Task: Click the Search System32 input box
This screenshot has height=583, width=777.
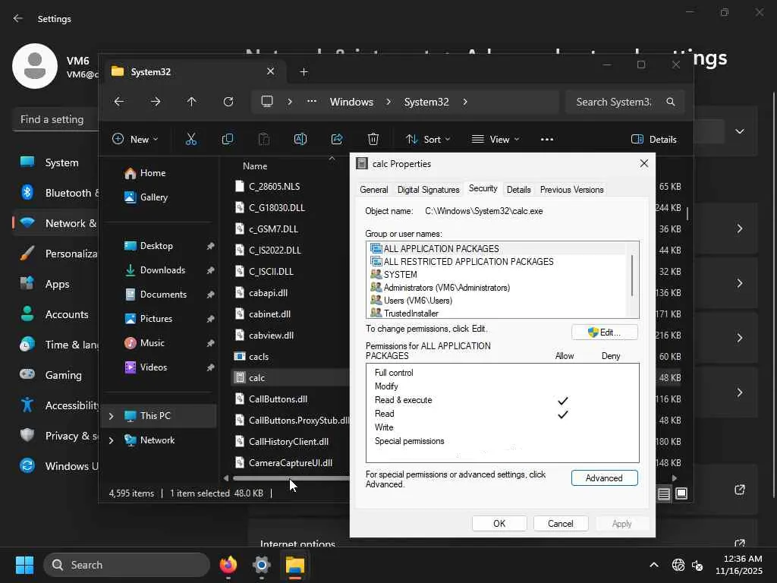Action: [x=615, y=102]
